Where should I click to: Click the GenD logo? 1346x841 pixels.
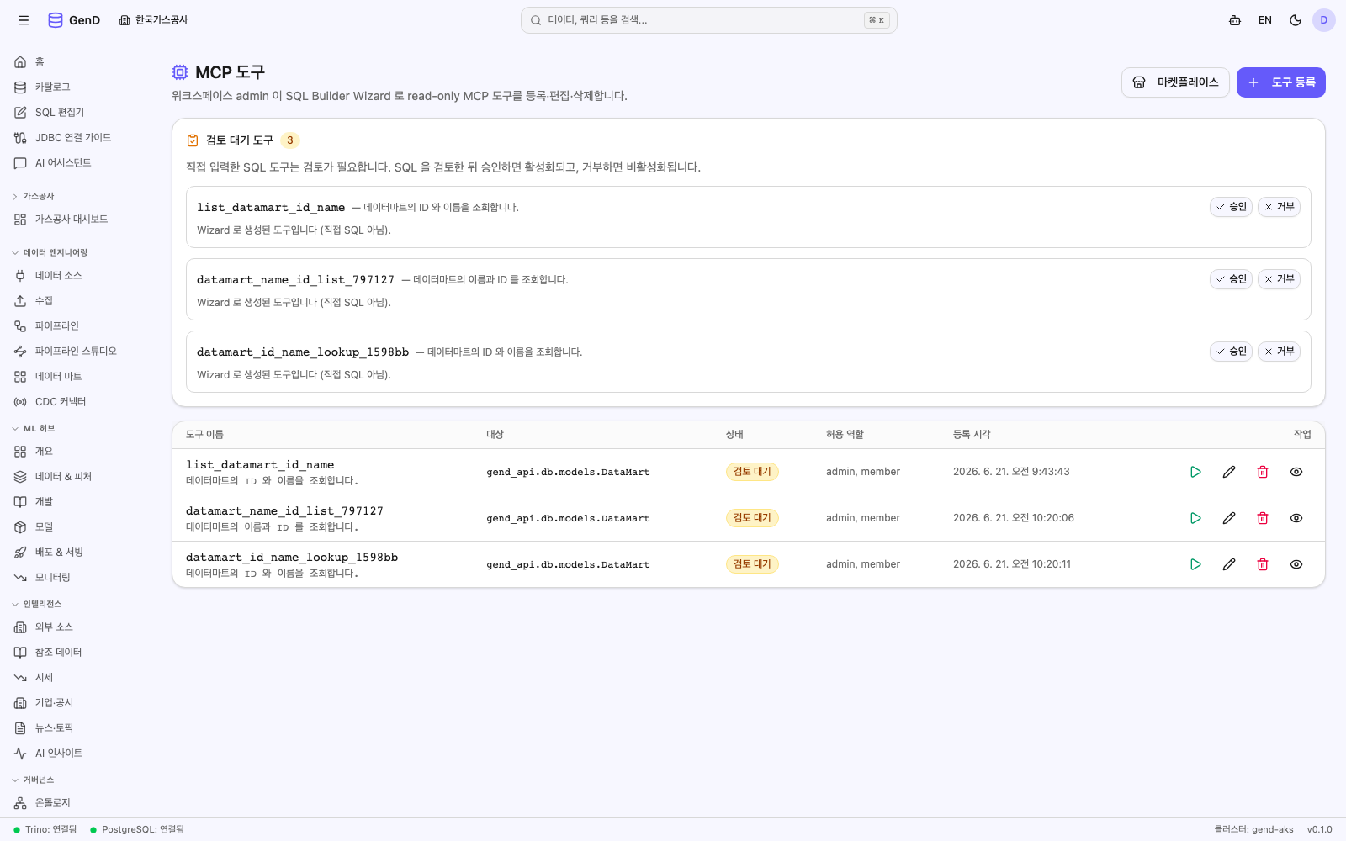[x=74, y=20]
